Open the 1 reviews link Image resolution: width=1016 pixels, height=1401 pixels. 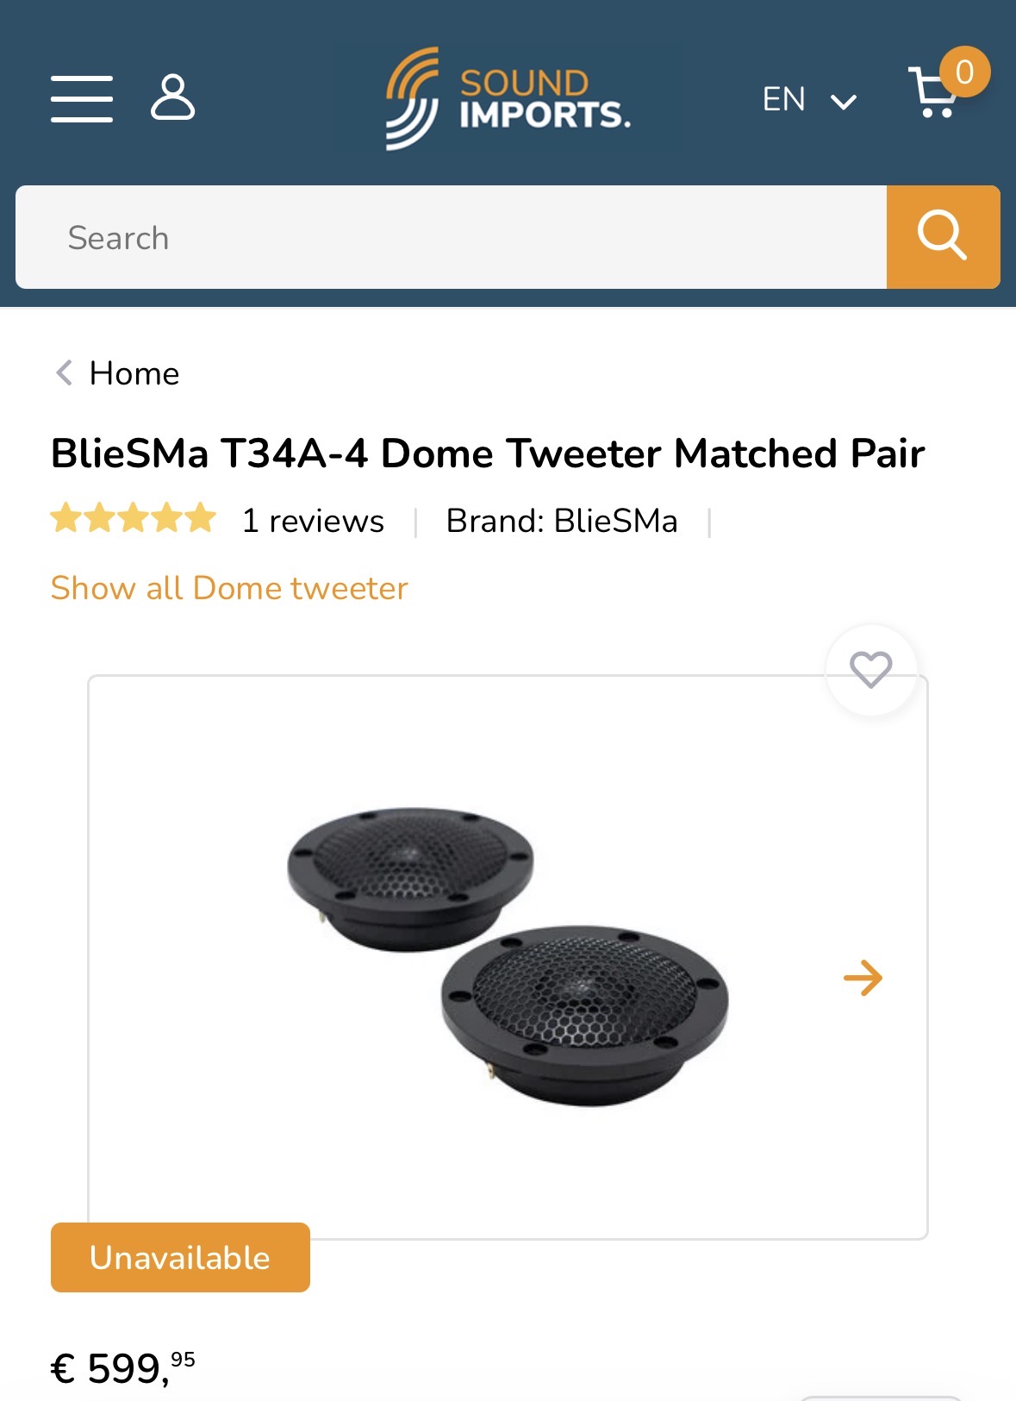(313, 521)
